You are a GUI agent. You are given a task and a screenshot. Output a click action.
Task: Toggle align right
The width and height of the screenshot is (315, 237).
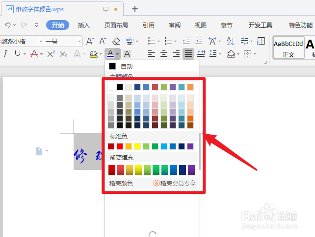click(x=176, y=54)
